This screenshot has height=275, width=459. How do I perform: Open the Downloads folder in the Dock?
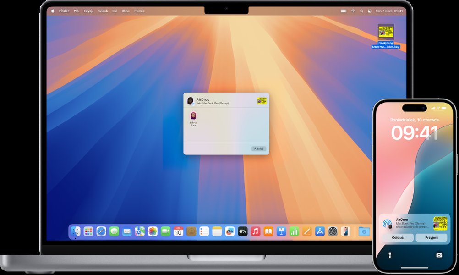364,231
